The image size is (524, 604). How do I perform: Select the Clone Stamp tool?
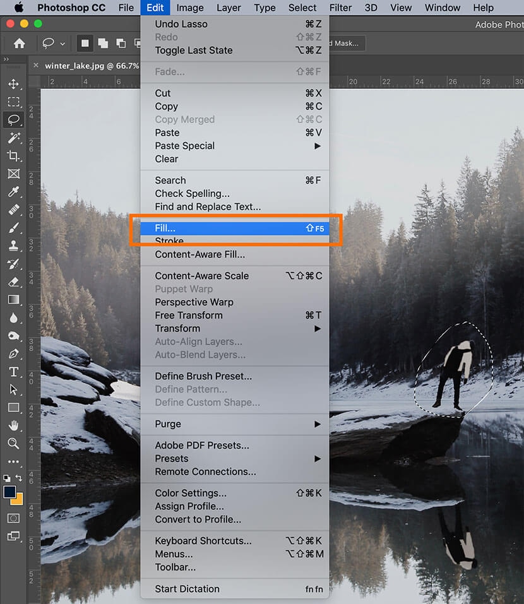pyautogui.click(x=13, y=246)
